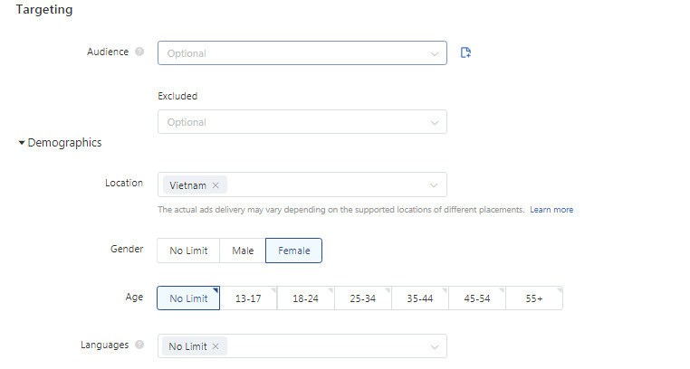Remove the No Limit language tag
This screenshot has width=690, height=369.
point(216,346)
